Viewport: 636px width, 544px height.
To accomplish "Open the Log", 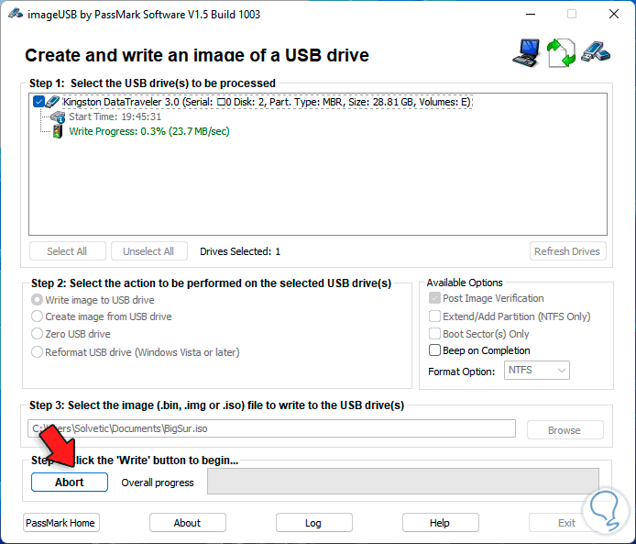I will (x=314, y=523).
